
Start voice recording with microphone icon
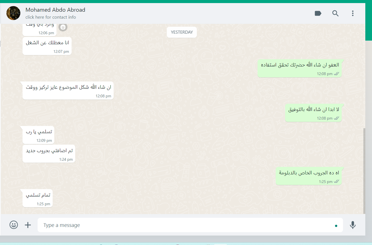(x=353, y=225)
